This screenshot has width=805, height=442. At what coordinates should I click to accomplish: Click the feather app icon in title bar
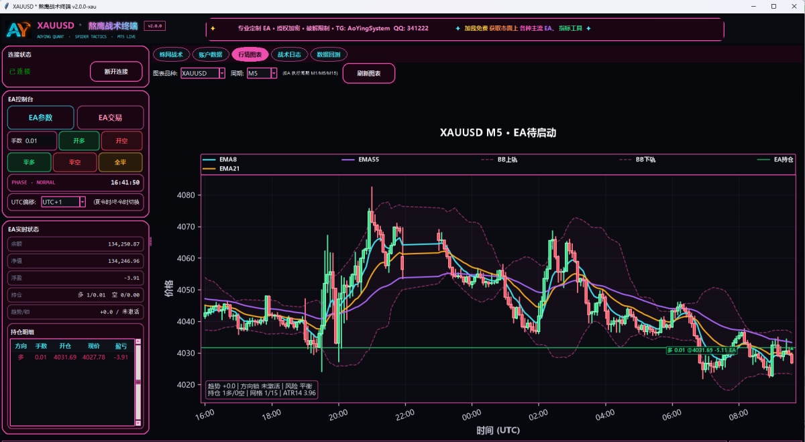[x=6, y=6]
